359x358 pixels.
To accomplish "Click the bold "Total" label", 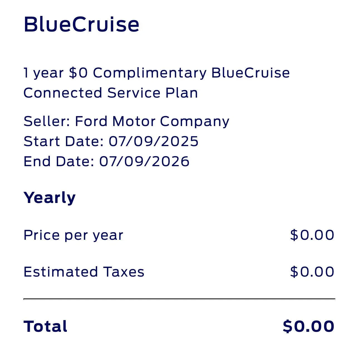I will (45, 326).
